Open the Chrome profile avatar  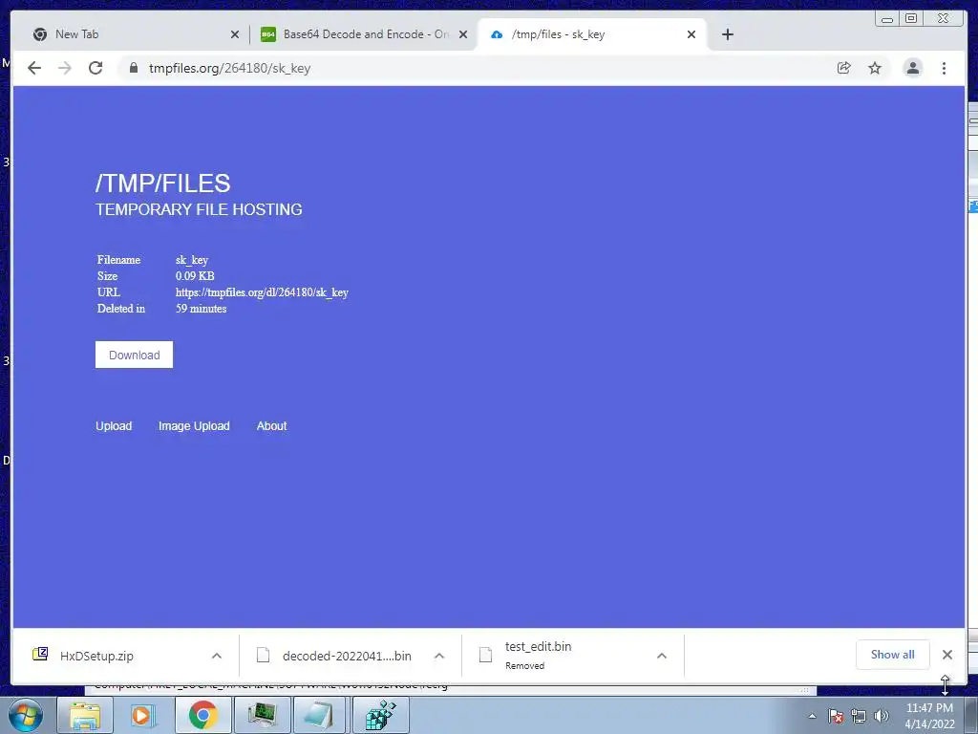(912, 68)
